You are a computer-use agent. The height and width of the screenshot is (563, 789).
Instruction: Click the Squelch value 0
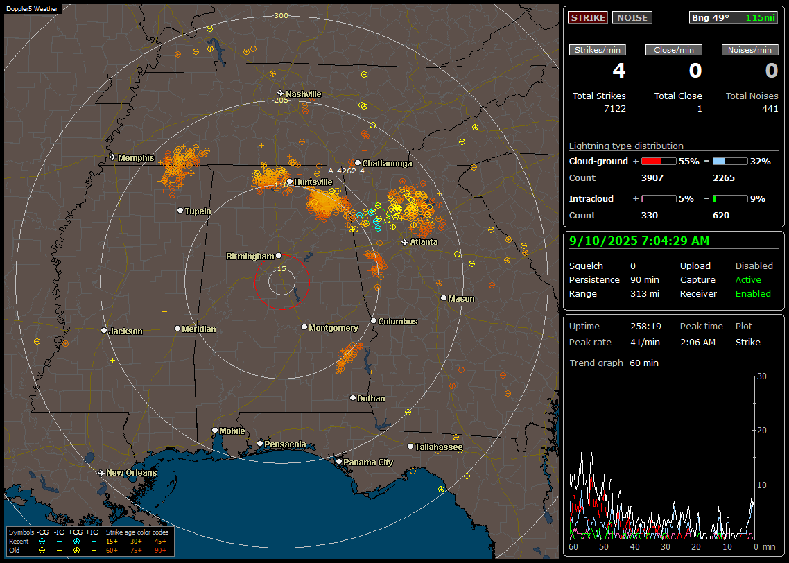coord(633,266)
